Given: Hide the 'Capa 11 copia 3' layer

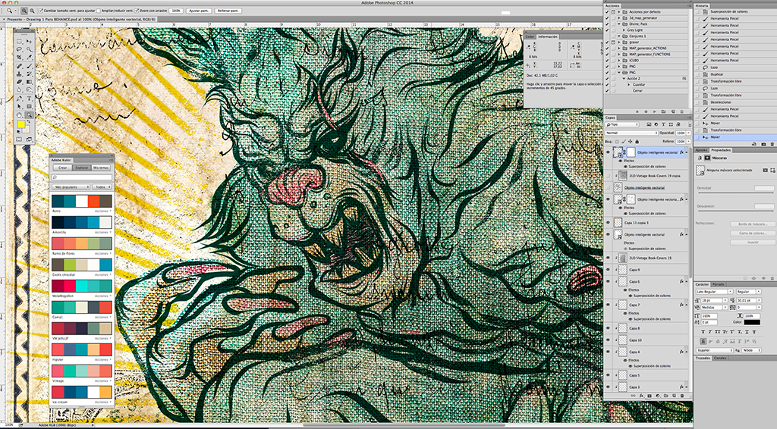Looking at the screenshot, I should [608, 223].
